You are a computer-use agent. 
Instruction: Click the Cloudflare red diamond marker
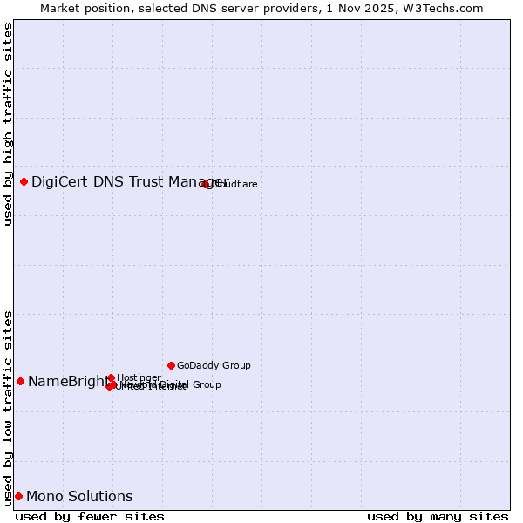206,184
